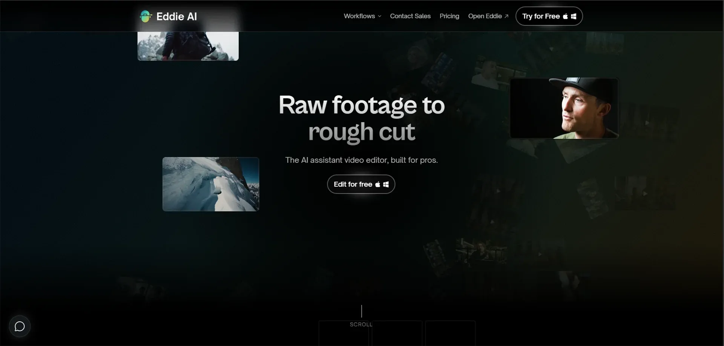
Task: Select the hiker with backpack thumbnail
Action: click(188, 46)
